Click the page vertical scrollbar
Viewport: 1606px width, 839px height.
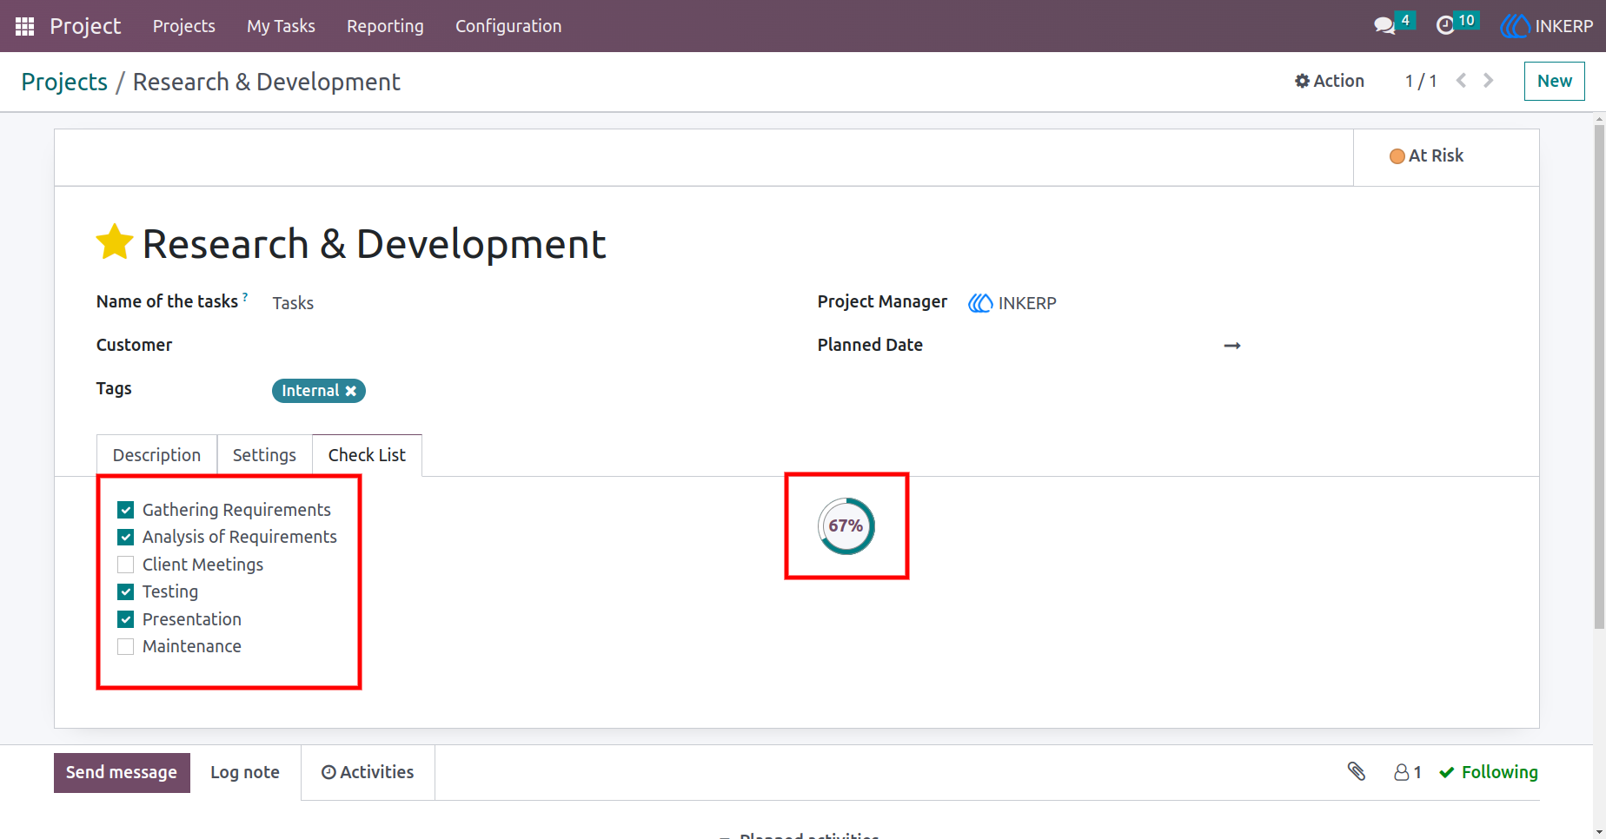click(x=1599, y=377)
